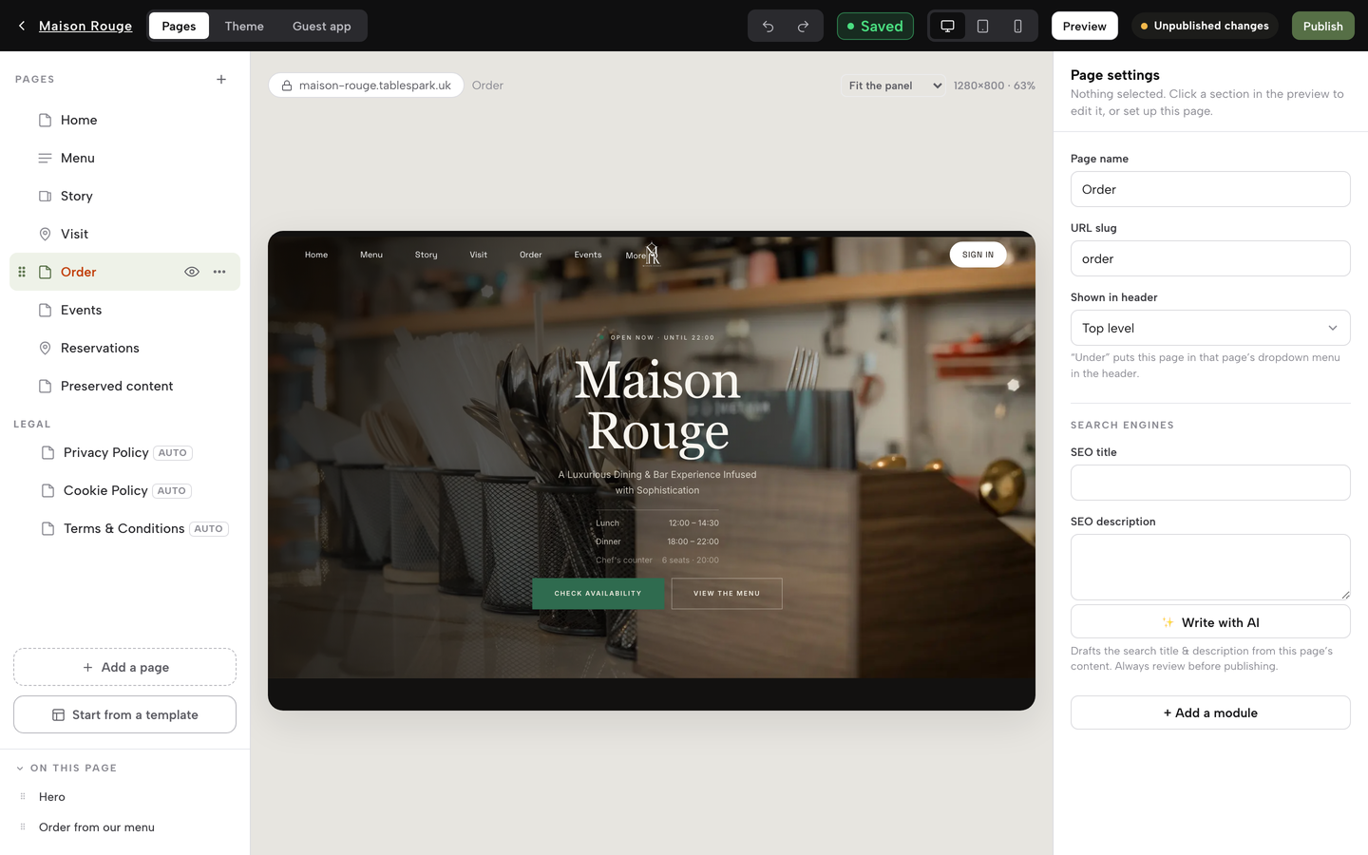Viewport: 1368px width, 855px height.
Task: Click the Preview button
Action: pyautogui.click(x=1084, y=26)
